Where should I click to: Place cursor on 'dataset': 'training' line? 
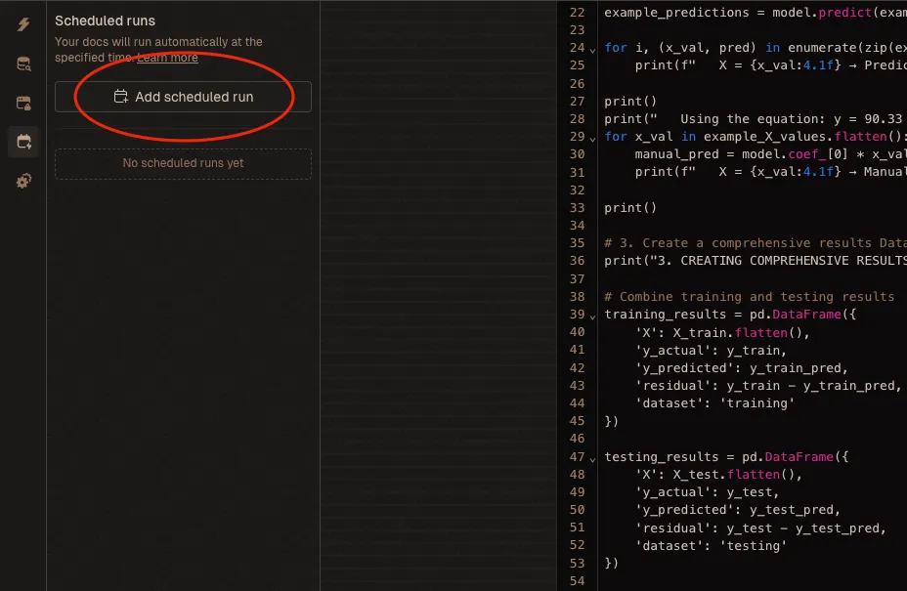pyautogui.click(x=714, y=403)
